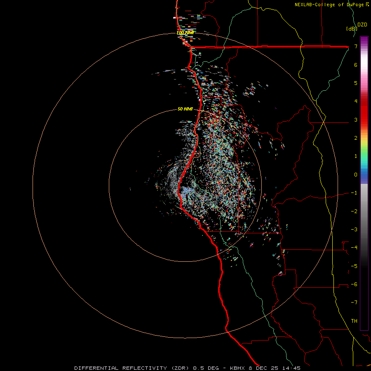The height and width of the screenshot is (371, 371).
Task: Click the 8 DEC 25 14:45 timestamp
Action: (275, 368)
